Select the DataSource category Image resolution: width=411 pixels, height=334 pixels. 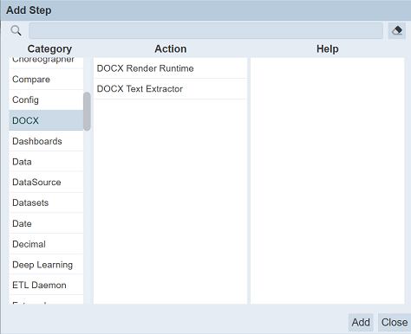pyautogui.click(x=46, y=183)
